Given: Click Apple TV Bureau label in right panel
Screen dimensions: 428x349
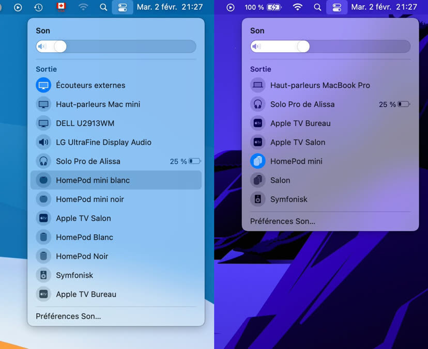Looking at the screenshot, I should (300, 123).
